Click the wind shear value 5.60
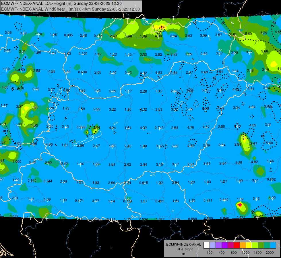Screen dimensions: 281x258 [269, 143]
